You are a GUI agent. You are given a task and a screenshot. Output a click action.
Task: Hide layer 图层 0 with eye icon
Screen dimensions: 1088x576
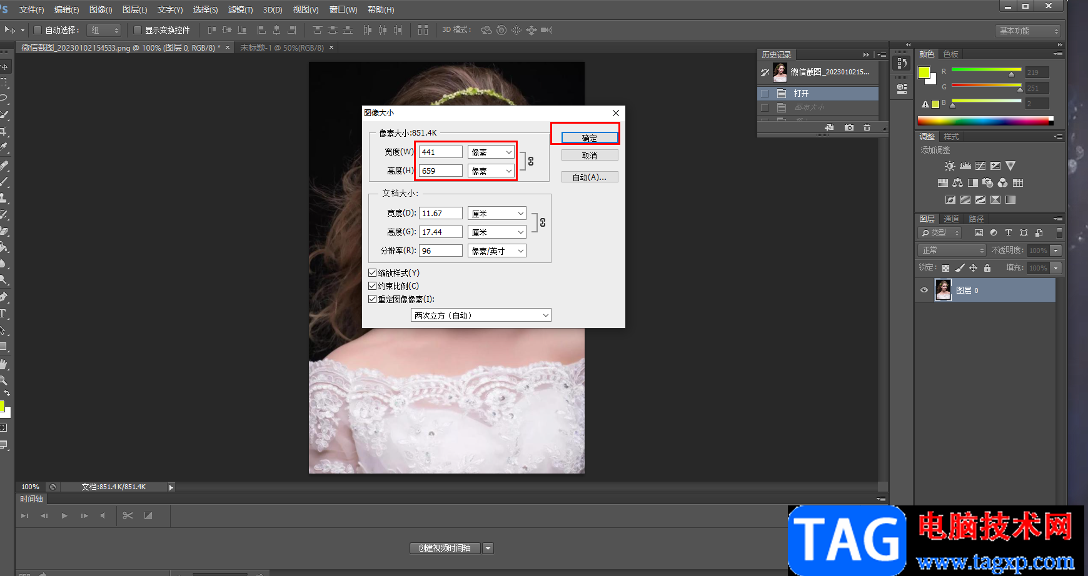pos(924,290)
